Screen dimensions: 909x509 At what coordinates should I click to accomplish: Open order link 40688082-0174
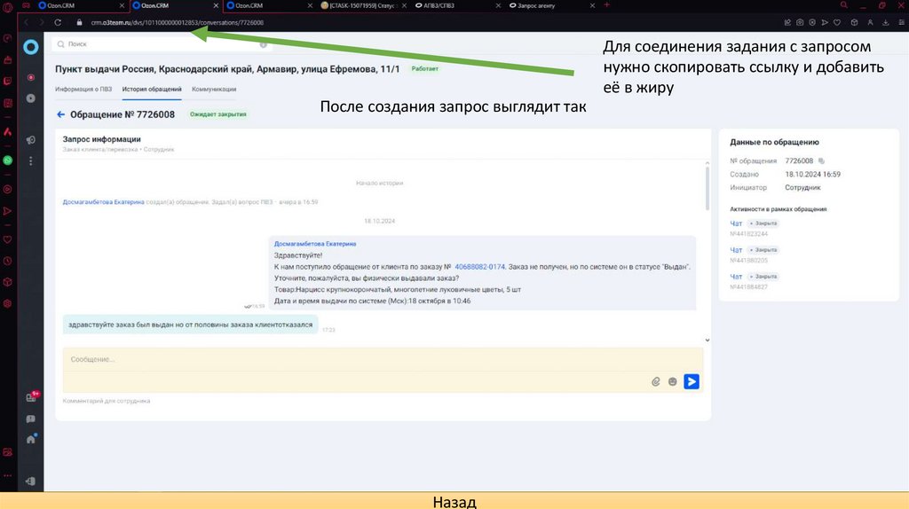pyautogui.click(x=479, y=267)
